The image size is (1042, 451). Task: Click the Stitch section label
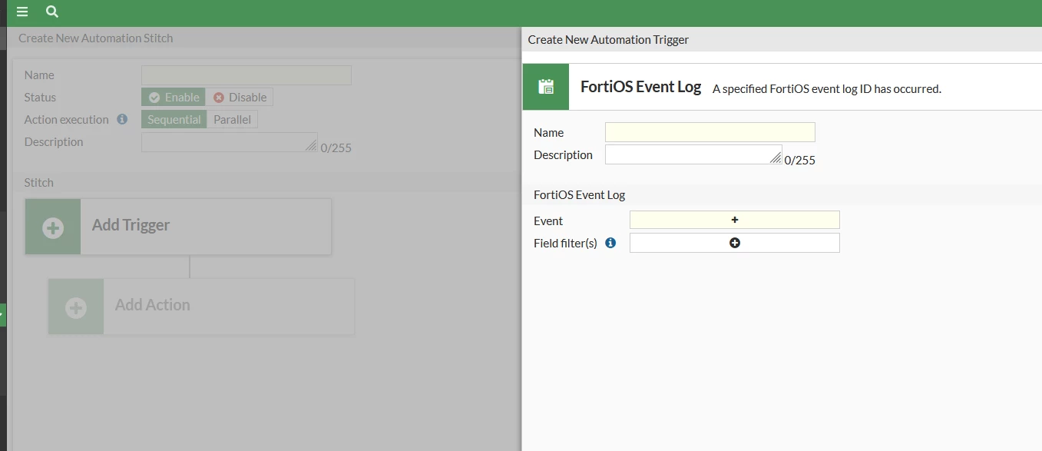tap(39, 182)
